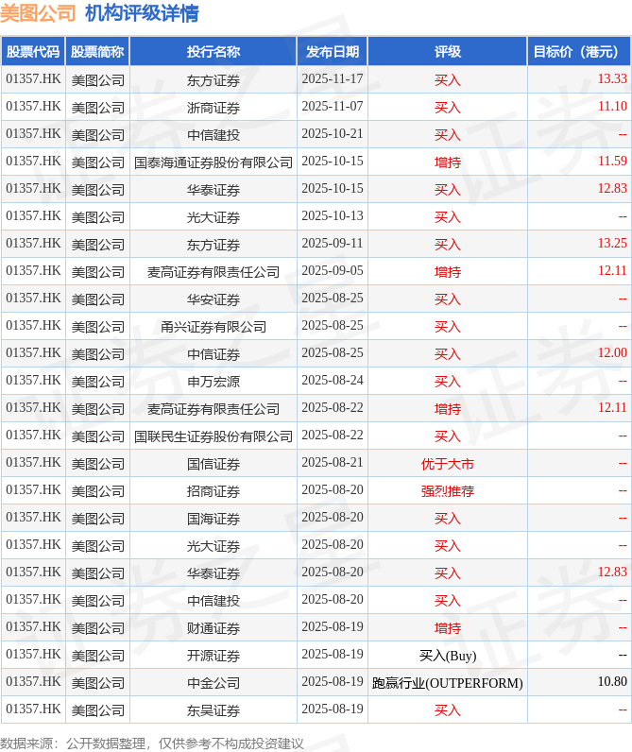
Task: Click target price 12.00
Action: 612,352
